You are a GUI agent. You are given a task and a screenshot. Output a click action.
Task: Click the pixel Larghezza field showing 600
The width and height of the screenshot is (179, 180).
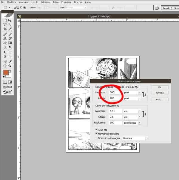[116, 92]
